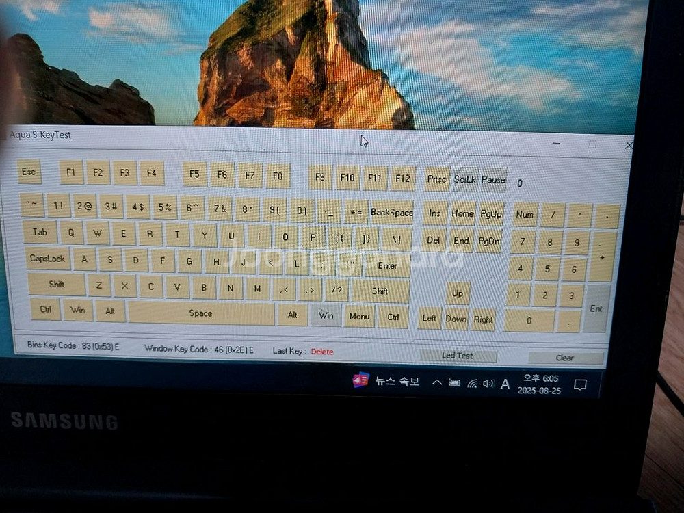Click the G key tile

[x=189, y=261]
